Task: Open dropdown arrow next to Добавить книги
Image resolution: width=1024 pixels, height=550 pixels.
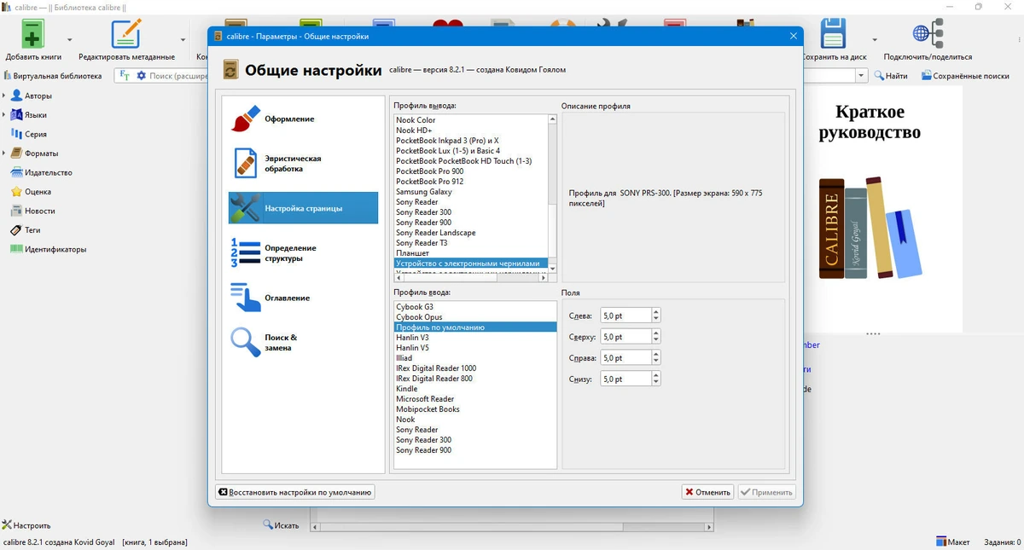Action: click(x=70, y=40)
